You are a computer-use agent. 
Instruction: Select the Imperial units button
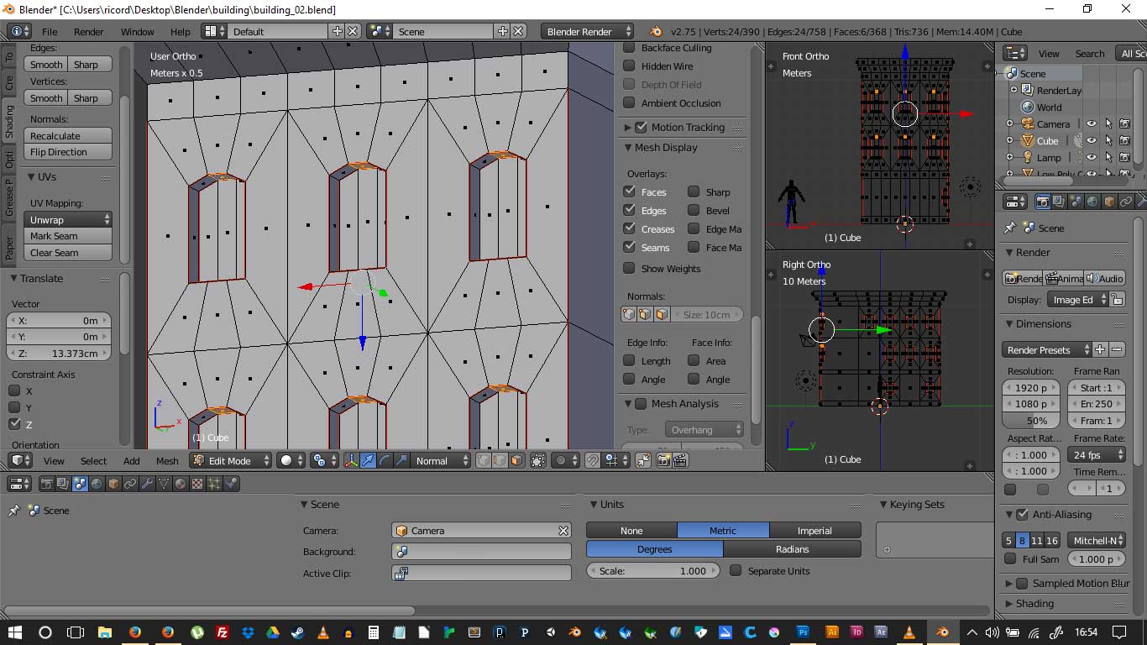814,531
